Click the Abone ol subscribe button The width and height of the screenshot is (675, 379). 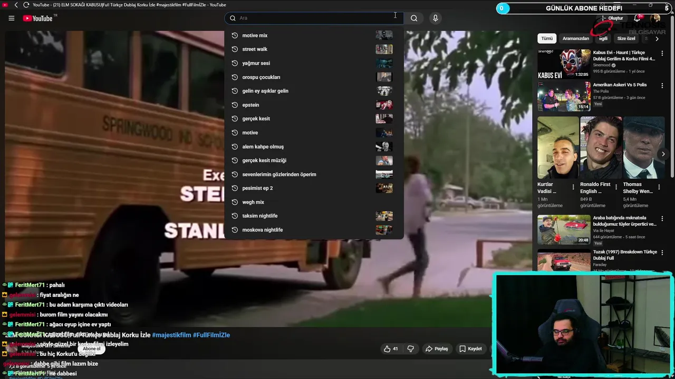[91, 348]
